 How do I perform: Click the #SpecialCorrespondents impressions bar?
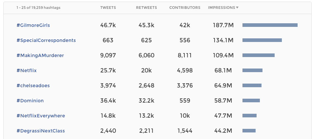coord(262,40)
